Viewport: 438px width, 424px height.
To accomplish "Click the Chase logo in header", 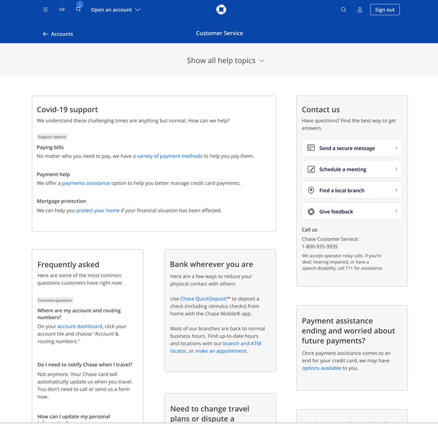I will 221,9.
